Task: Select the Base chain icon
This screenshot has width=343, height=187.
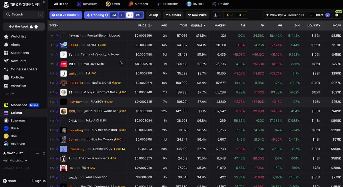Action: click(6, 128)
